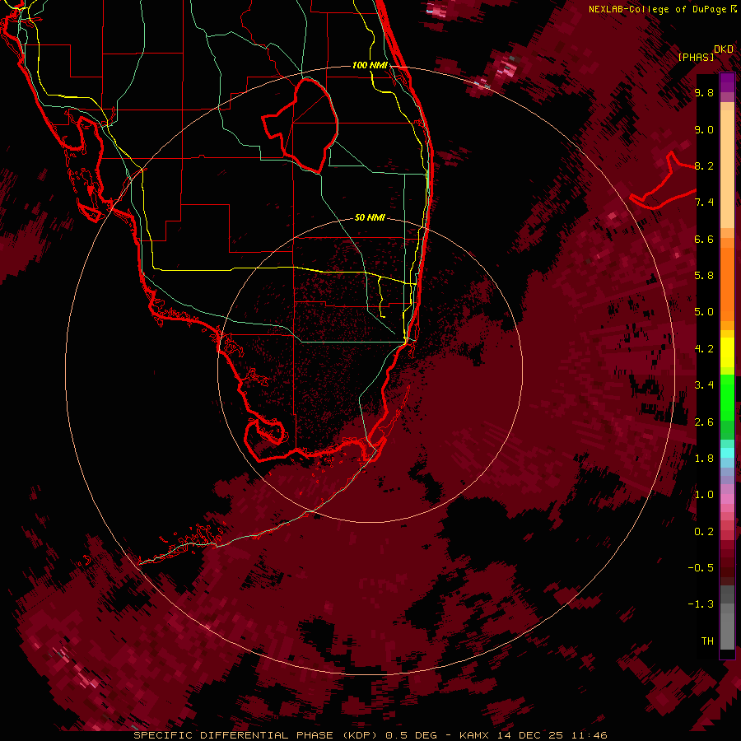This screenshot has height=741, width=741.
Task: Click the 0.2 value on the color scale
Action: [x=704, y=532]
